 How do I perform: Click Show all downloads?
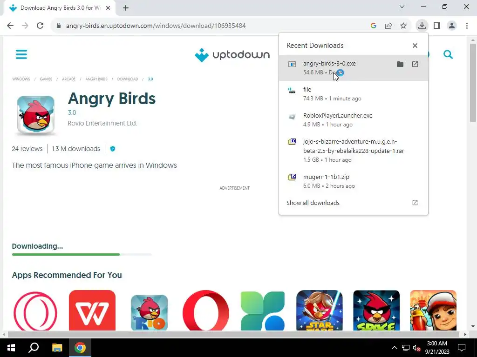pos(353,203)
